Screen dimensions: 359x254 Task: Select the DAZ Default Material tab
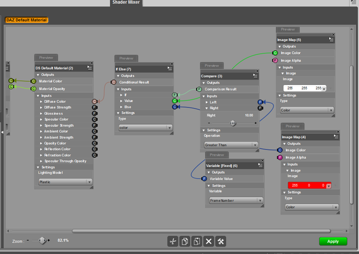pos(26,20)
